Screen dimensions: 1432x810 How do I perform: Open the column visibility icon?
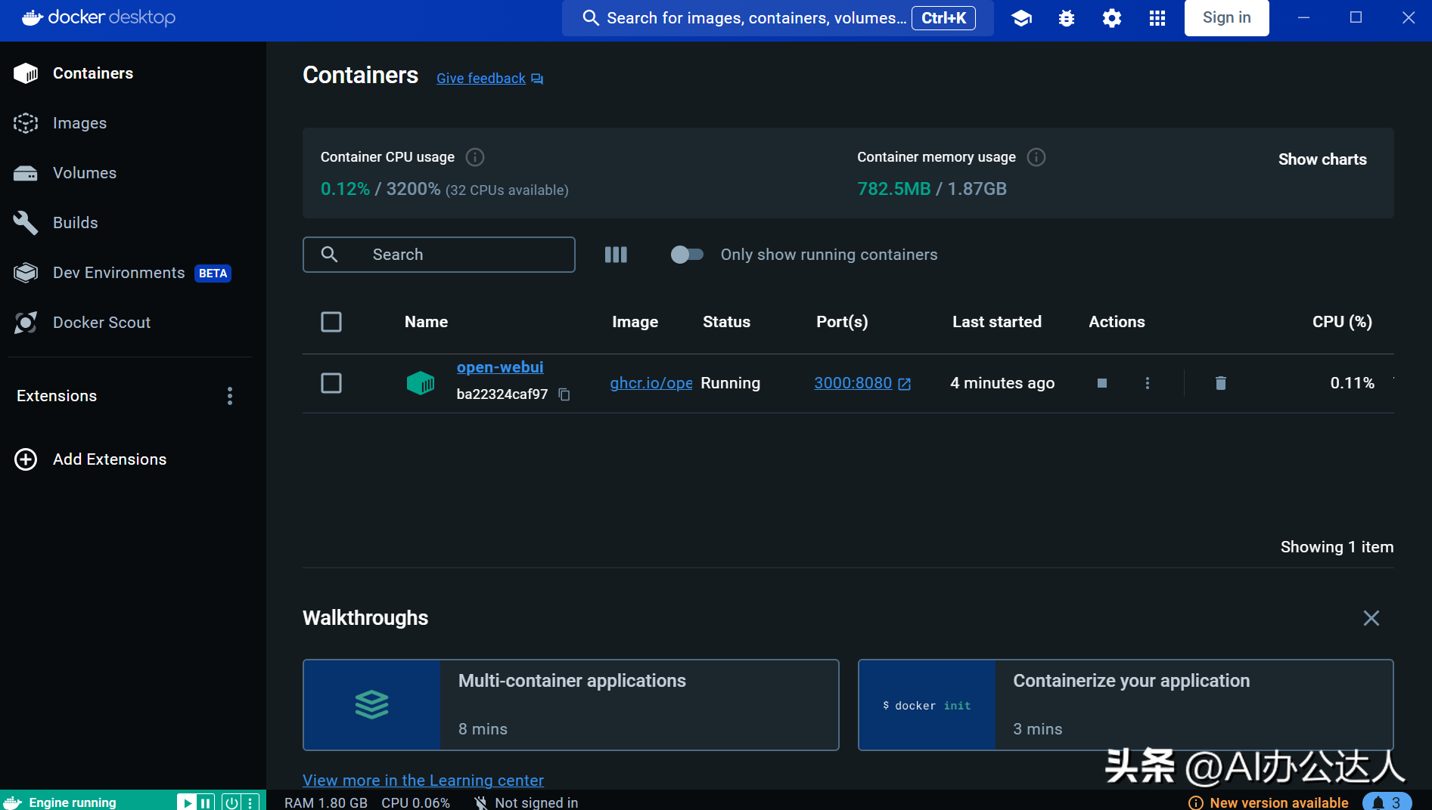(x=616, y=255)
